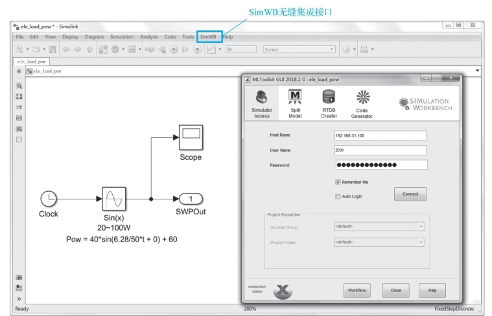Open Model Configuration gear icon
Viewport: 492px width, 316px height.
(x=115, y=49)
